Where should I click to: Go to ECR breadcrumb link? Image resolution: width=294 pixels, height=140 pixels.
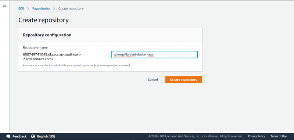coord(21,8)
